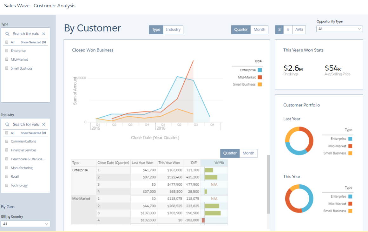Viewport: 368px width, 232px height.
Task: Switch to the Industry view tab
Action: point(173,30)
